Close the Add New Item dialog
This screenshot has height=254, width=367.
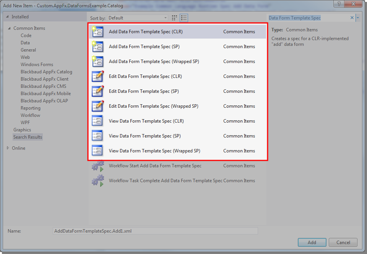pos(353,4)
